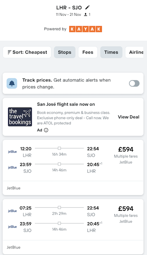The height and width of the screenshot is (255, 147).
Task: Select the £594 fare for 12:20 flight
Action: 126,149
